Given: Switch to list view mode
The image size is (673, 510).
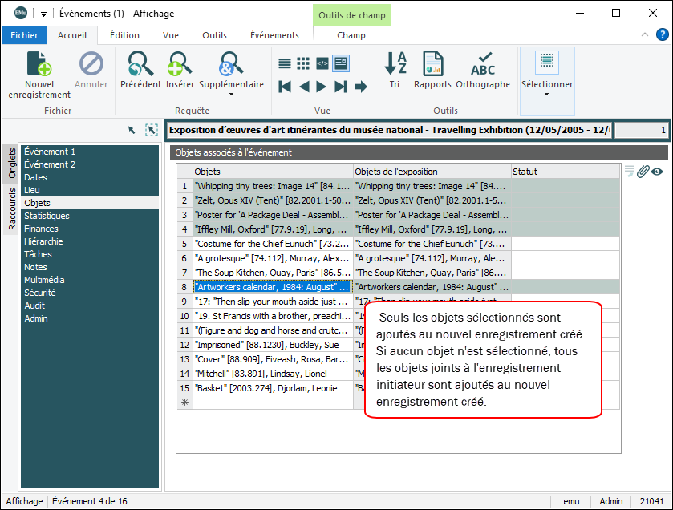Looking at the screenshot, I should point(285,63).
